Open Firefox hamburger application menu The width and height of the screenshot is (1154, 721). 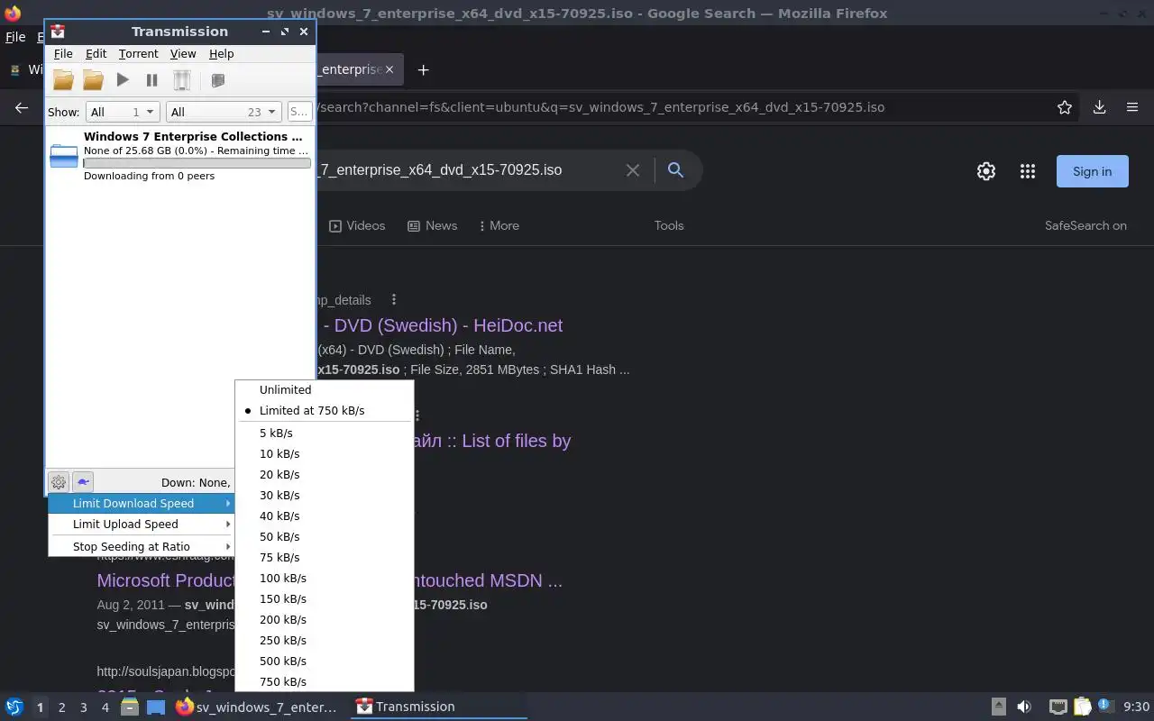coord(1132,107)
